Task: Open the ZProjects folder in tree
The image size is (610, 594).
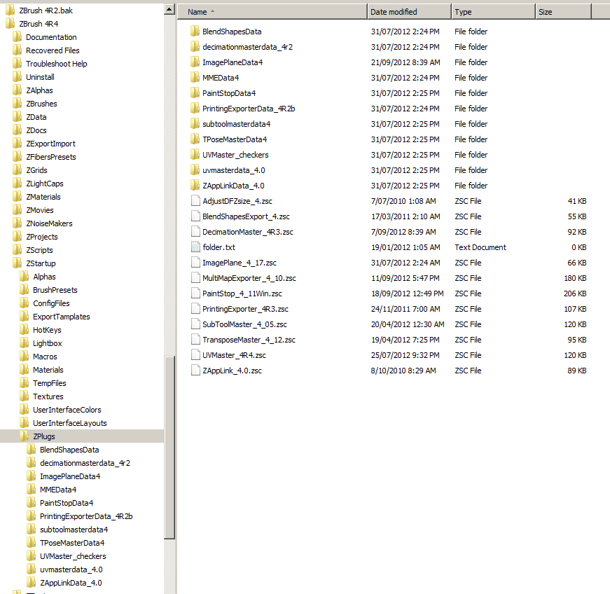Action: (41, 237)
